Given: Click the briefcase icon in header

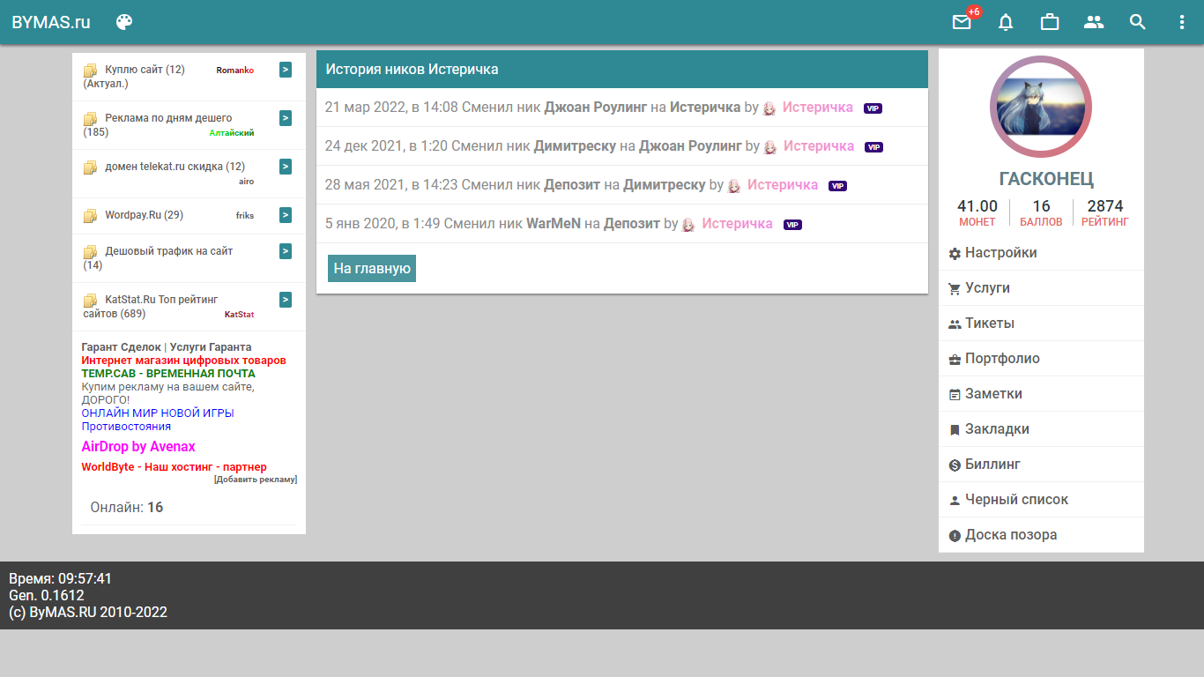Looking at the screenshot, I should coord(1050,22).
